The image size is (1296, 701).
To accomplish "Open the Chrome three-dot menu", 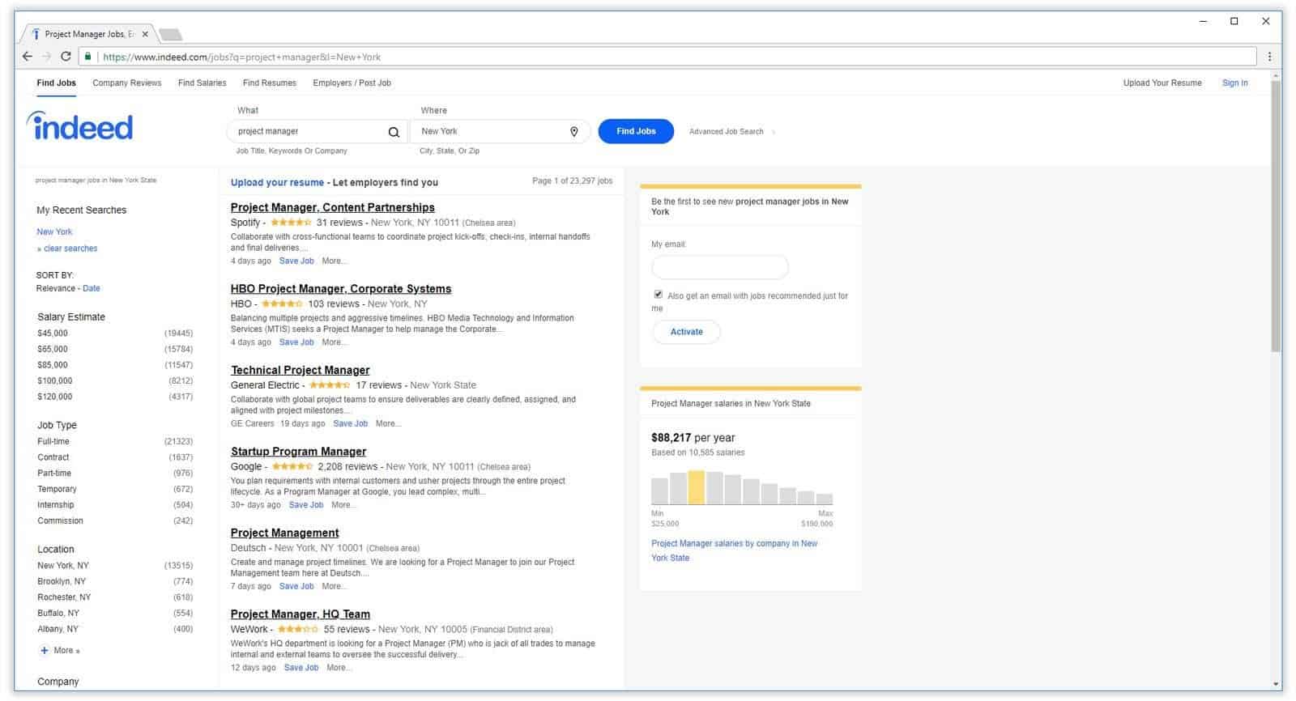I will 1269,57.
